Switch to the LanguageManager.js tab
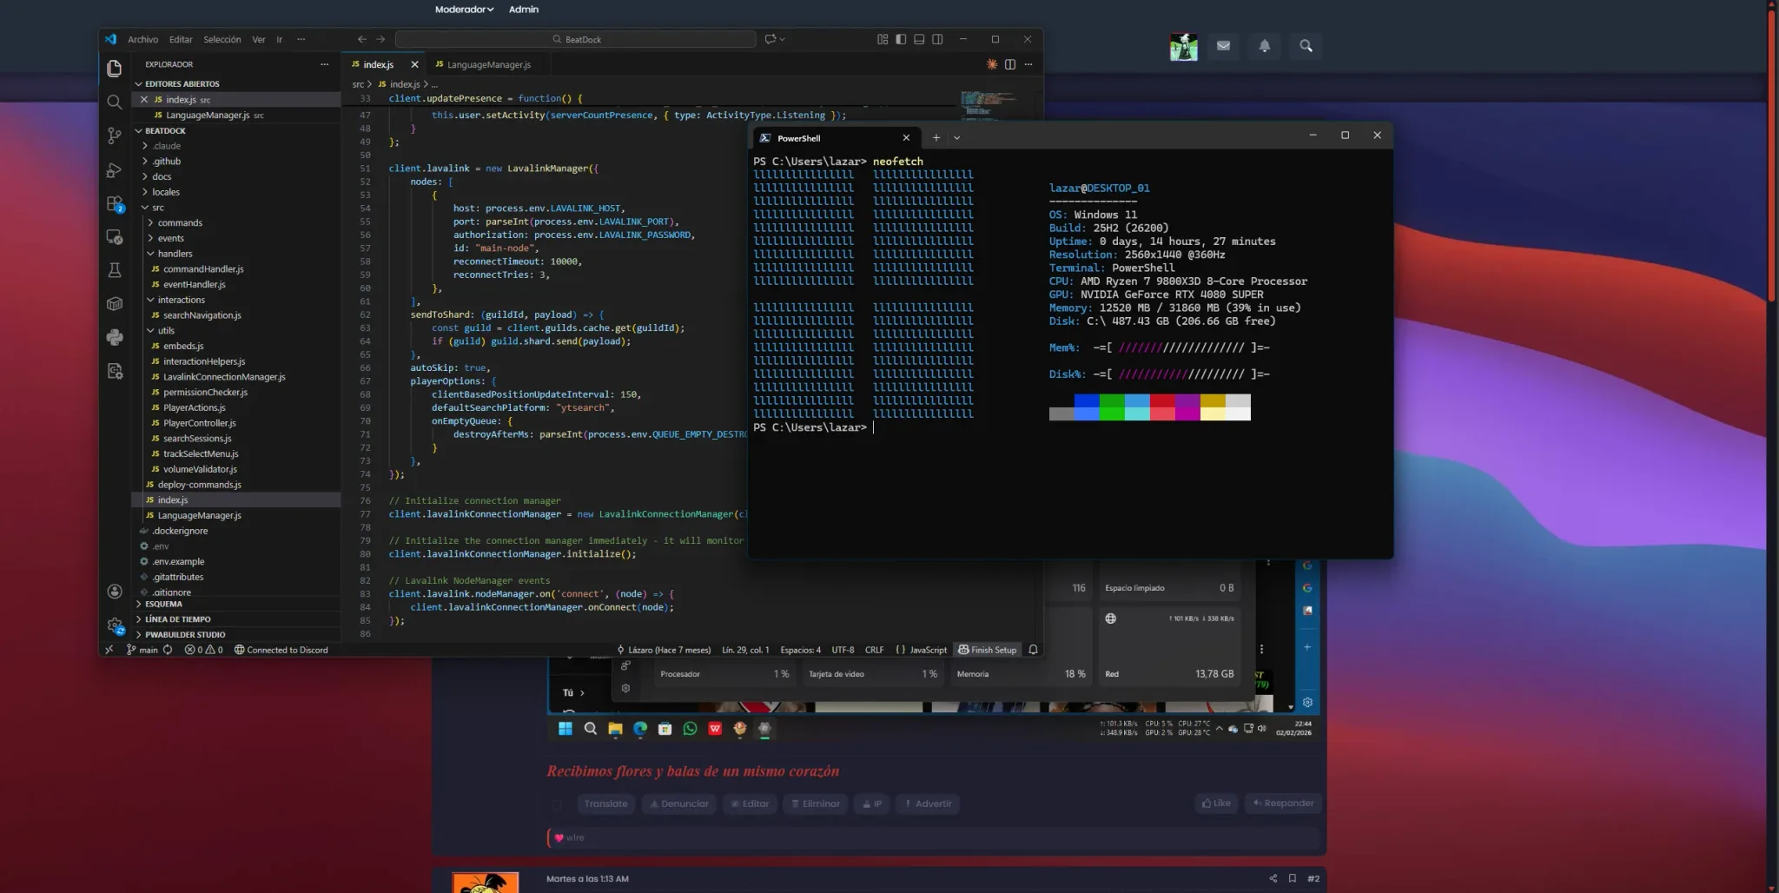Screen dimensions: 1779x893 click(x=483, y=64)
